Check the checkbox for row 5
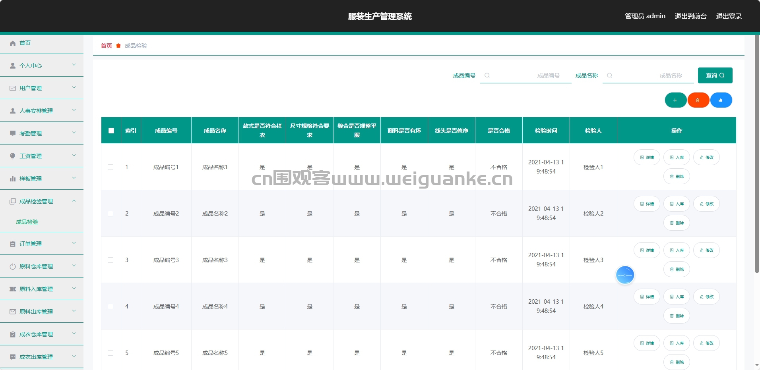Screen dimensions: 760x370 pyautogui.click(x=111, y=353)
